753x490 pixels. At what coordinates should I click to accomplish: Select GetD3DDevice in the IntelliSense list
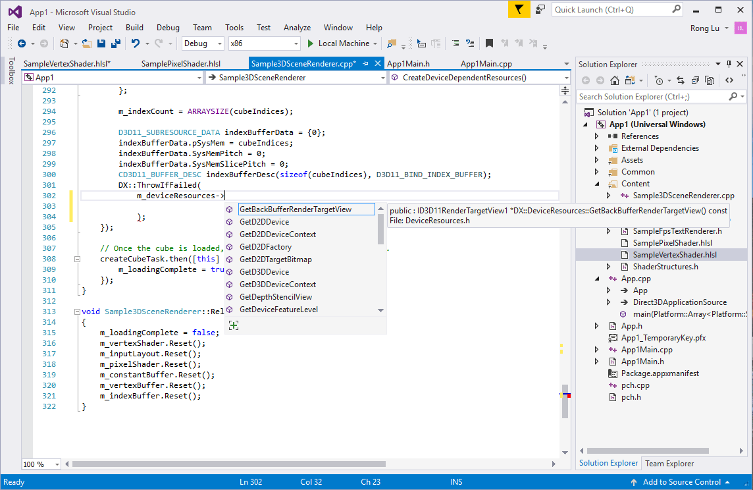click(264, 272)
